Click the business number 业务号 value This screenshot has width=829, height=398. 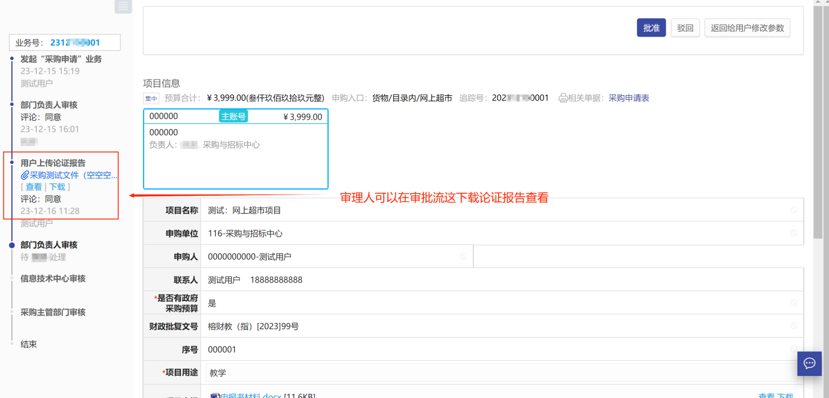tap(75, 42)
